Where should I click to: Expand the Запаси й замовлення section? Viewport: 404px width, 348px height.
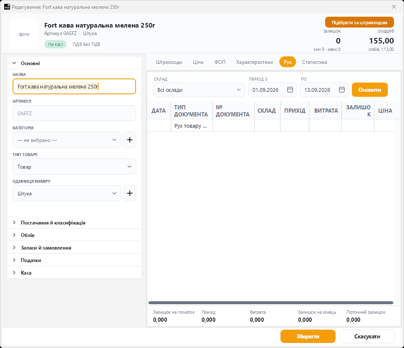(x=74, y=247)
